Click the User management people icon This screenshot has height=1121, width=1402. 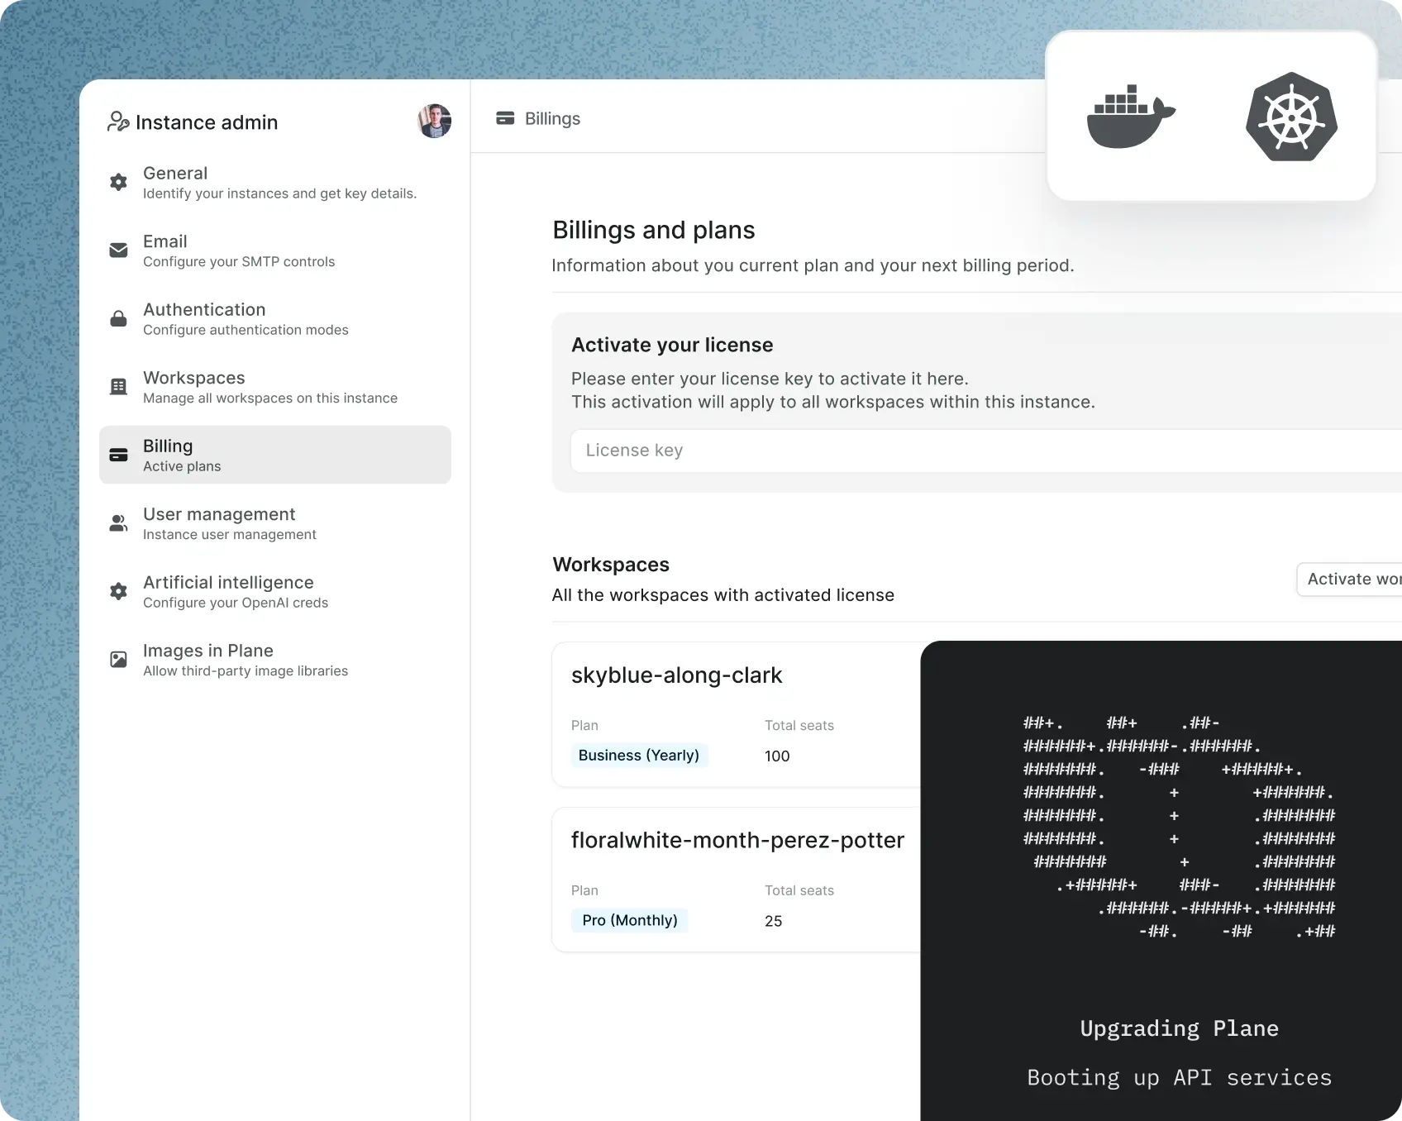click(x=119, y=523)
